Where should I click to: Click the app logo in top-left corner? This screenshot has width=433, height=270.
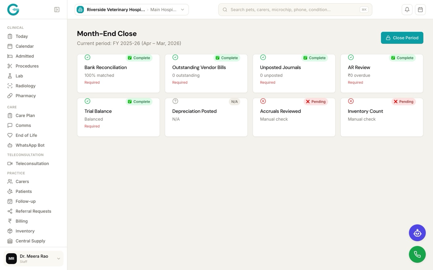point(13,10)
